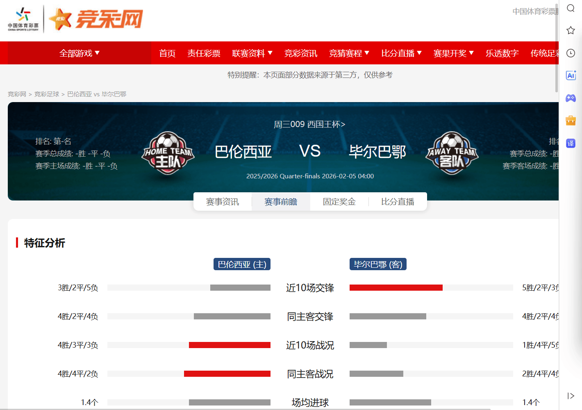Open the orange toolbox sidebar icon
The height and width of the screenshot is (410, 582).
click(571, 121)
